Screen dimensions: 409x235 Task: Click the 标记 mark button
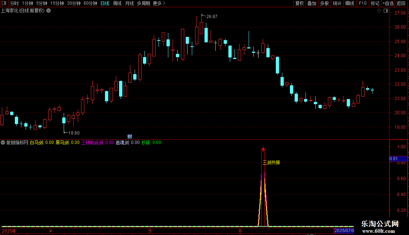point(375,3)
